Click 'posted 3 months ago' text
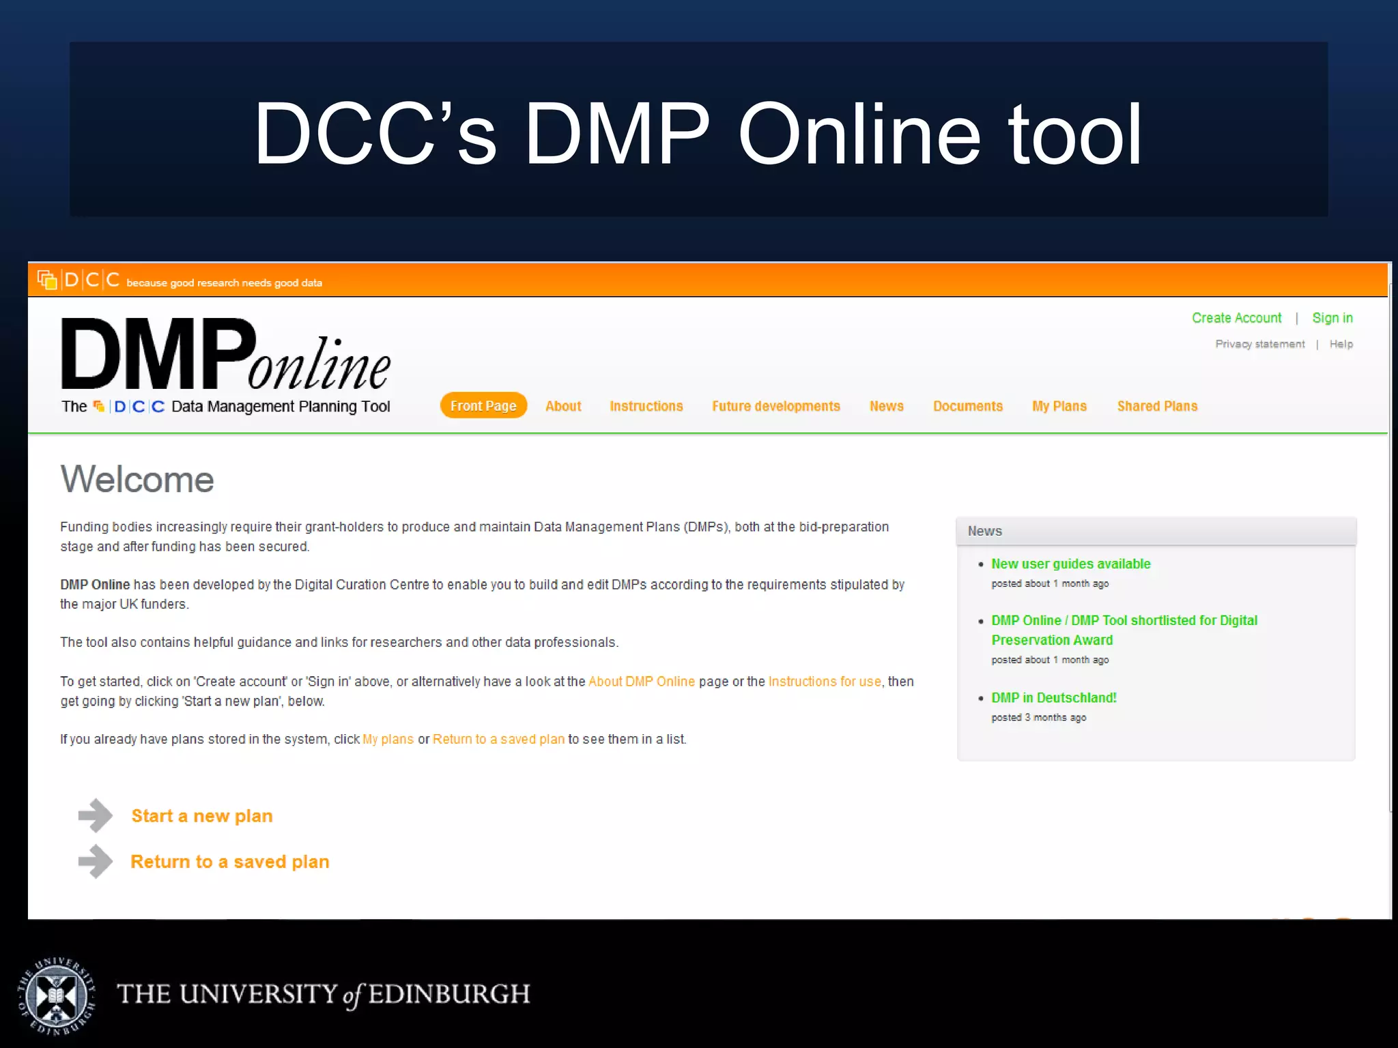1398x1048 pixels. coord(1039,718)
